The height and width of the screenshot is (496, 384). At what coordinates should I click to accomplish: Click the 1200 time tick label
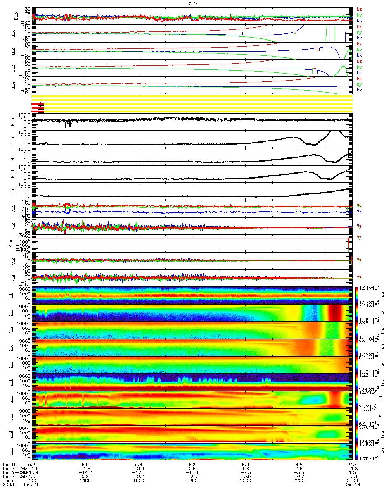click(x=32, y=481)
